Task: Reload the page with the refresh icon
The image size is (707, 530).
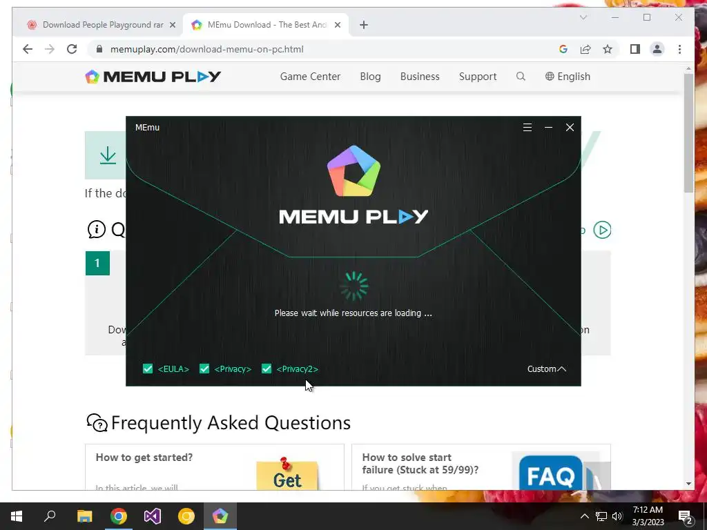Action: click(72, 49)
